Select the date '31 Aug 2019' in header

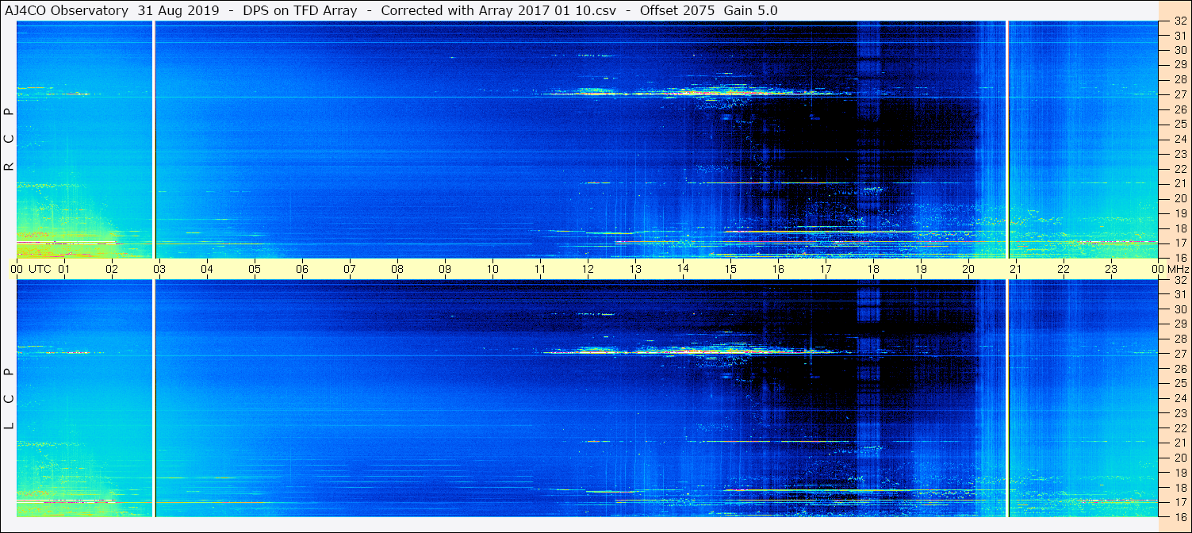pos(178,10)
